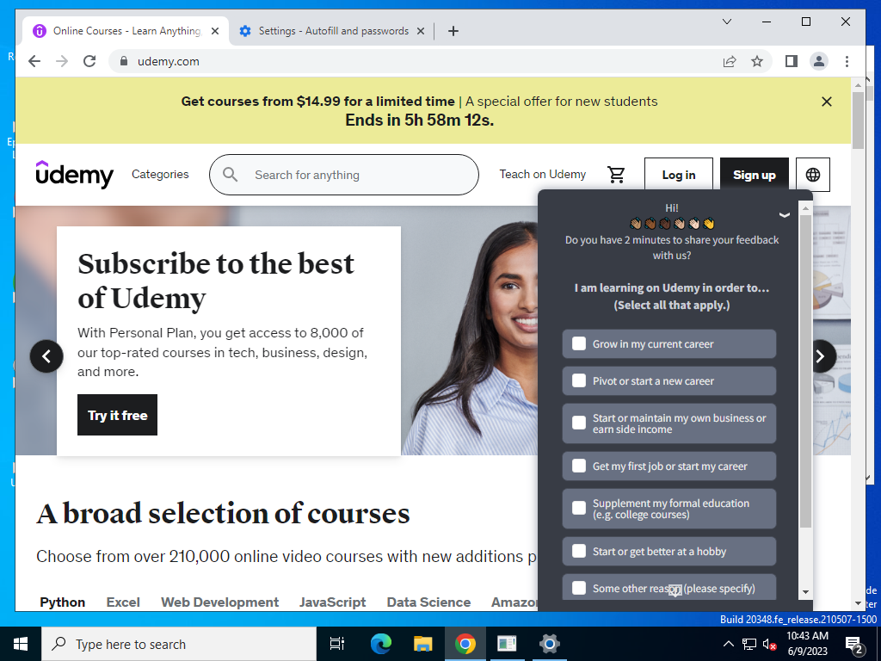
Task: Close the Online Courses tab
Action: (214, 31)
